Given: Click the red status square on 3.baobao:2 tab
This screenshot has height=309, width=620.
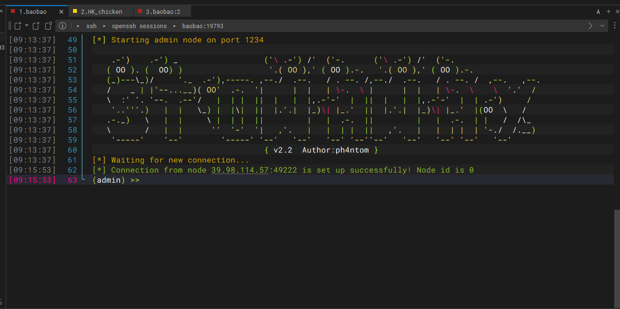Looking at the screenshot, I should pyautogui.click(x=140, y=11).
